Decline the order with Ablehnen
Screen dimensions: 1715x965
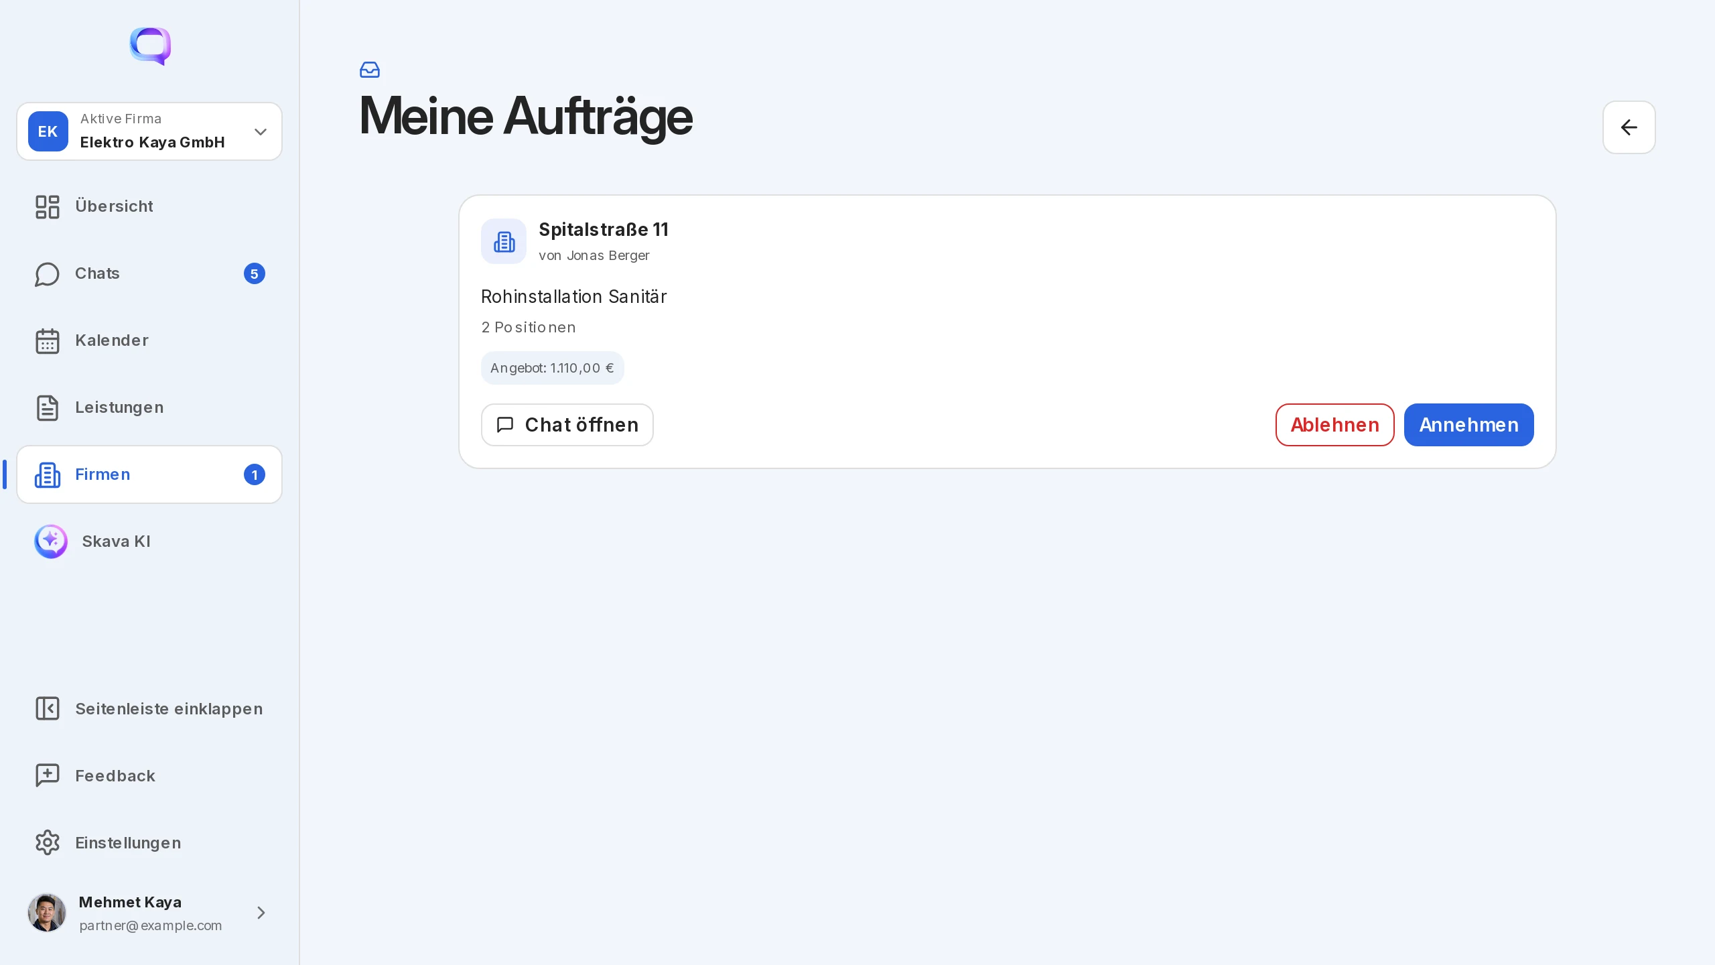1334,425
